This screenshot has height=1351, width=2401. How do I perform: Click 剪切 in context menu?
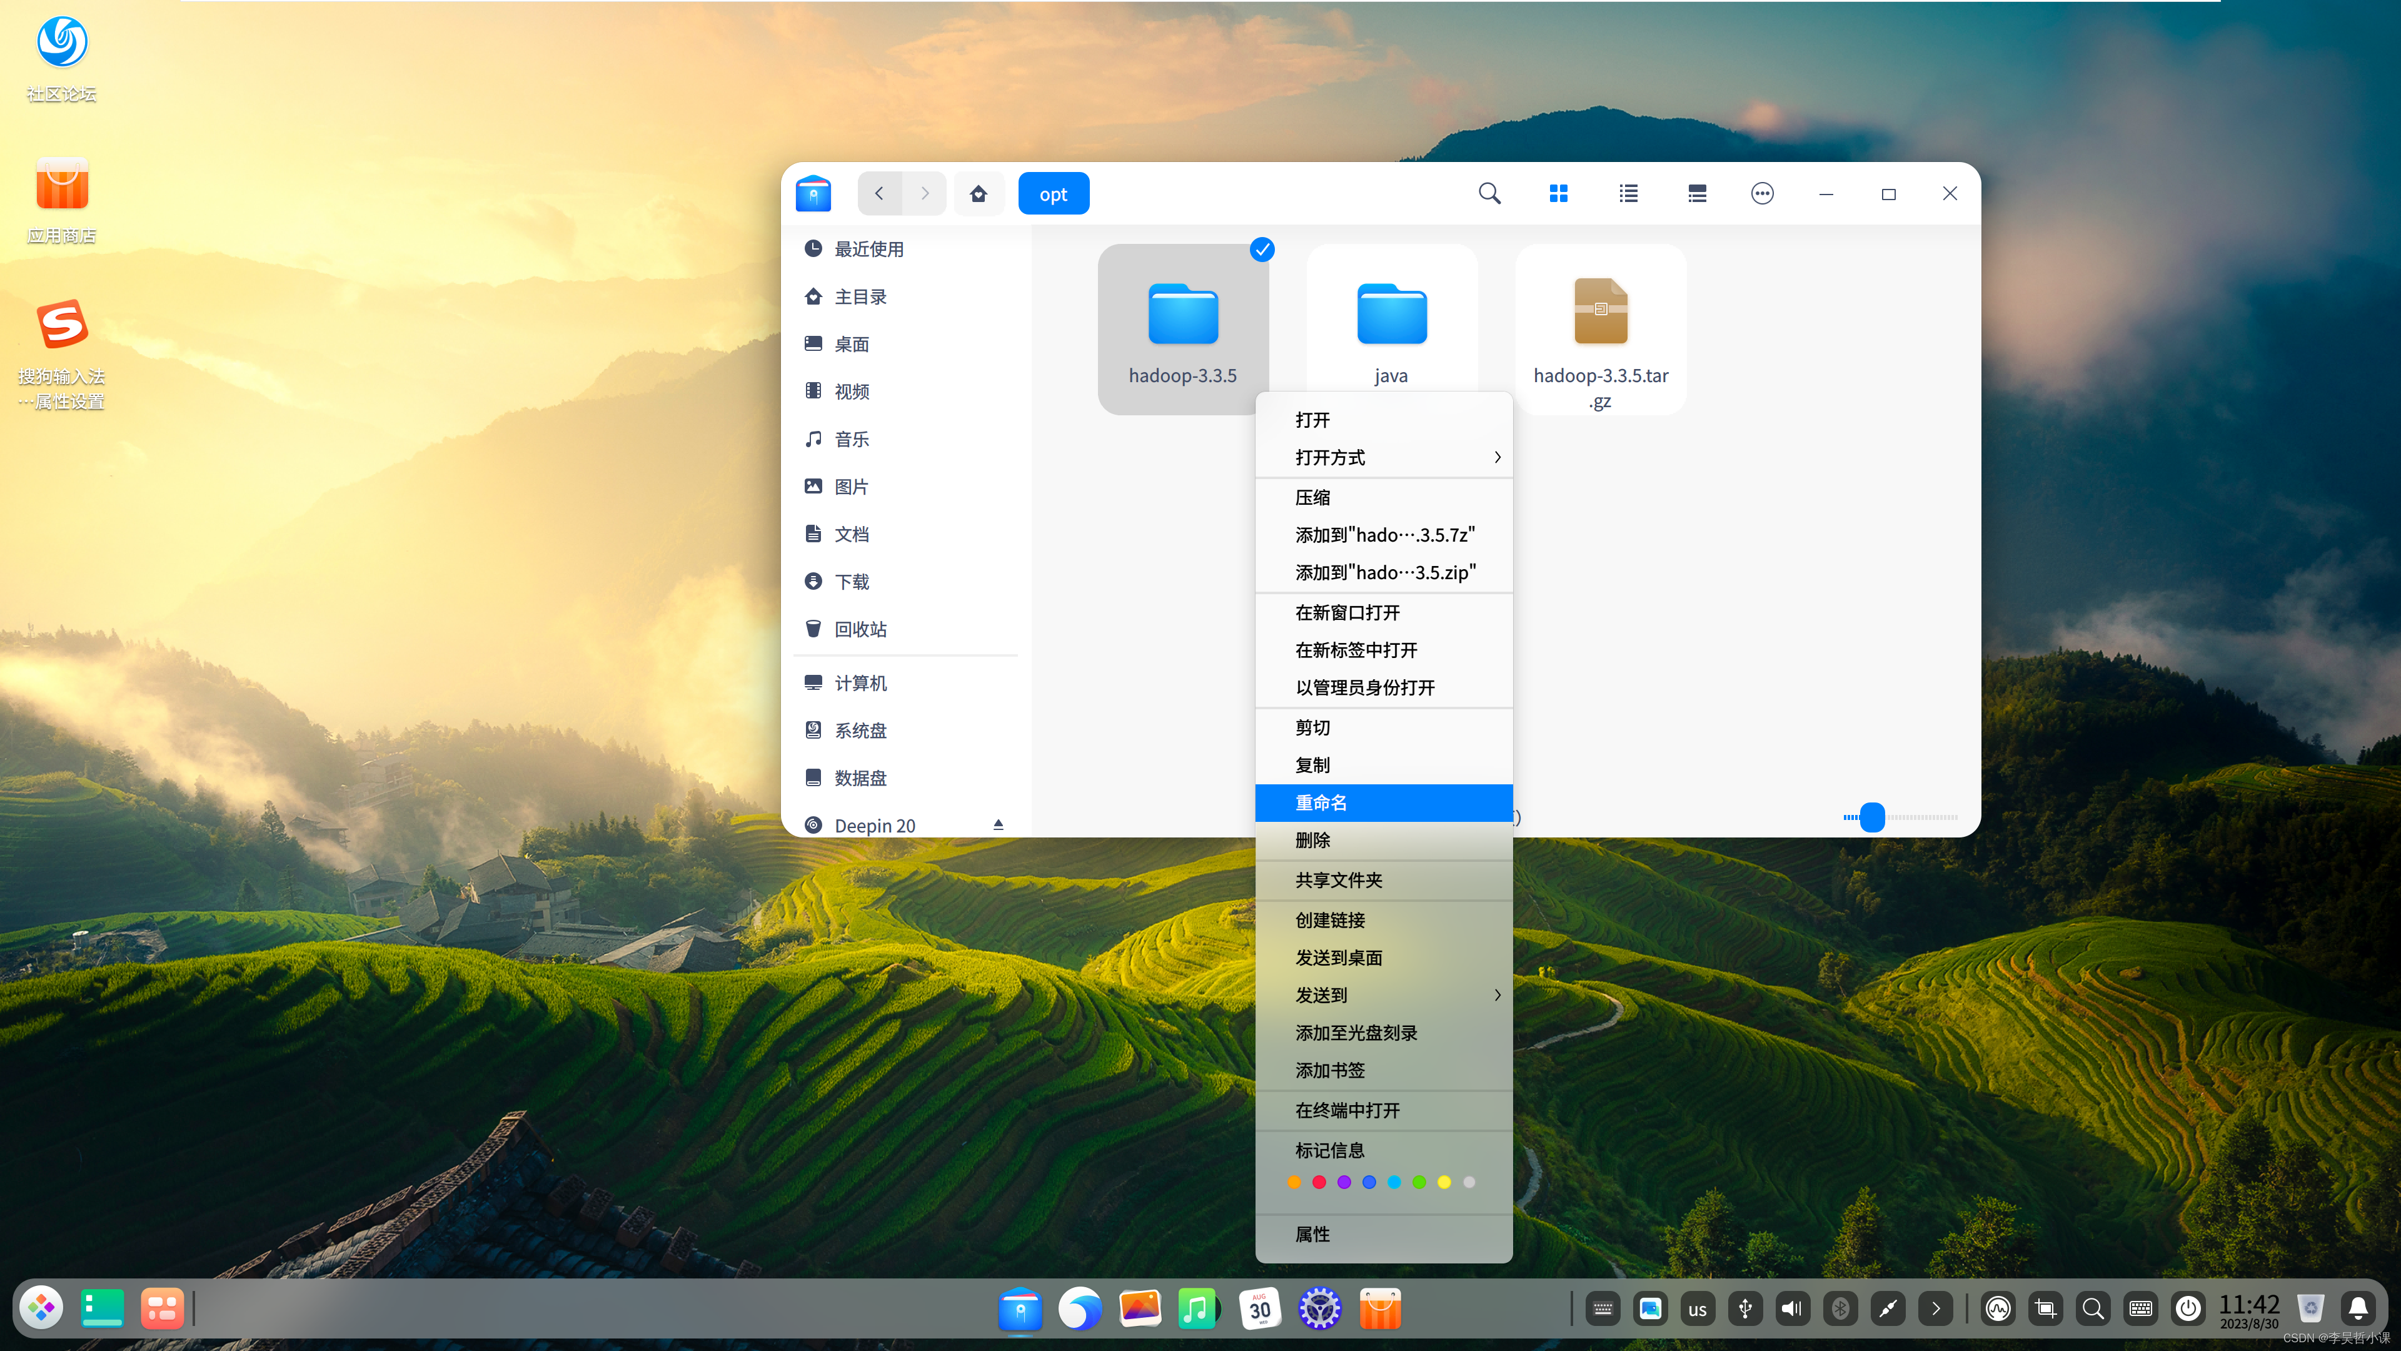pos(1383,728)
